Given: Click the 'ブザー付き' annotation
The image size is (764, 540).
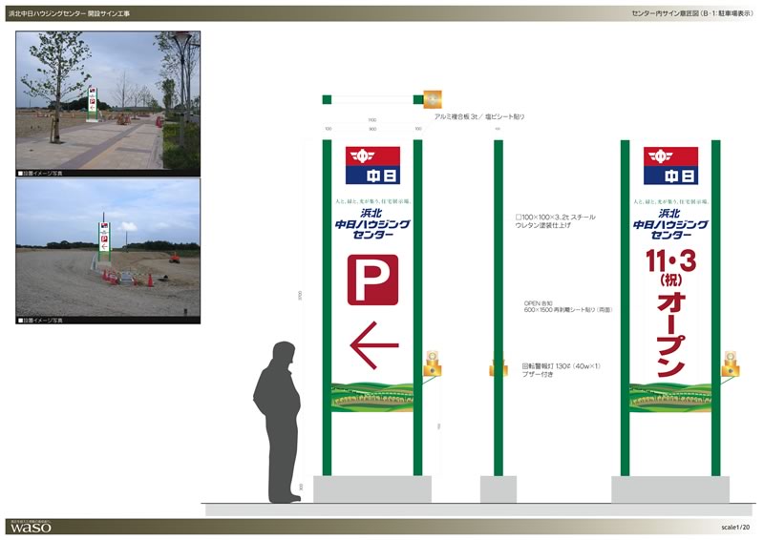Looking at the screenshot, I should coord(538,374).
